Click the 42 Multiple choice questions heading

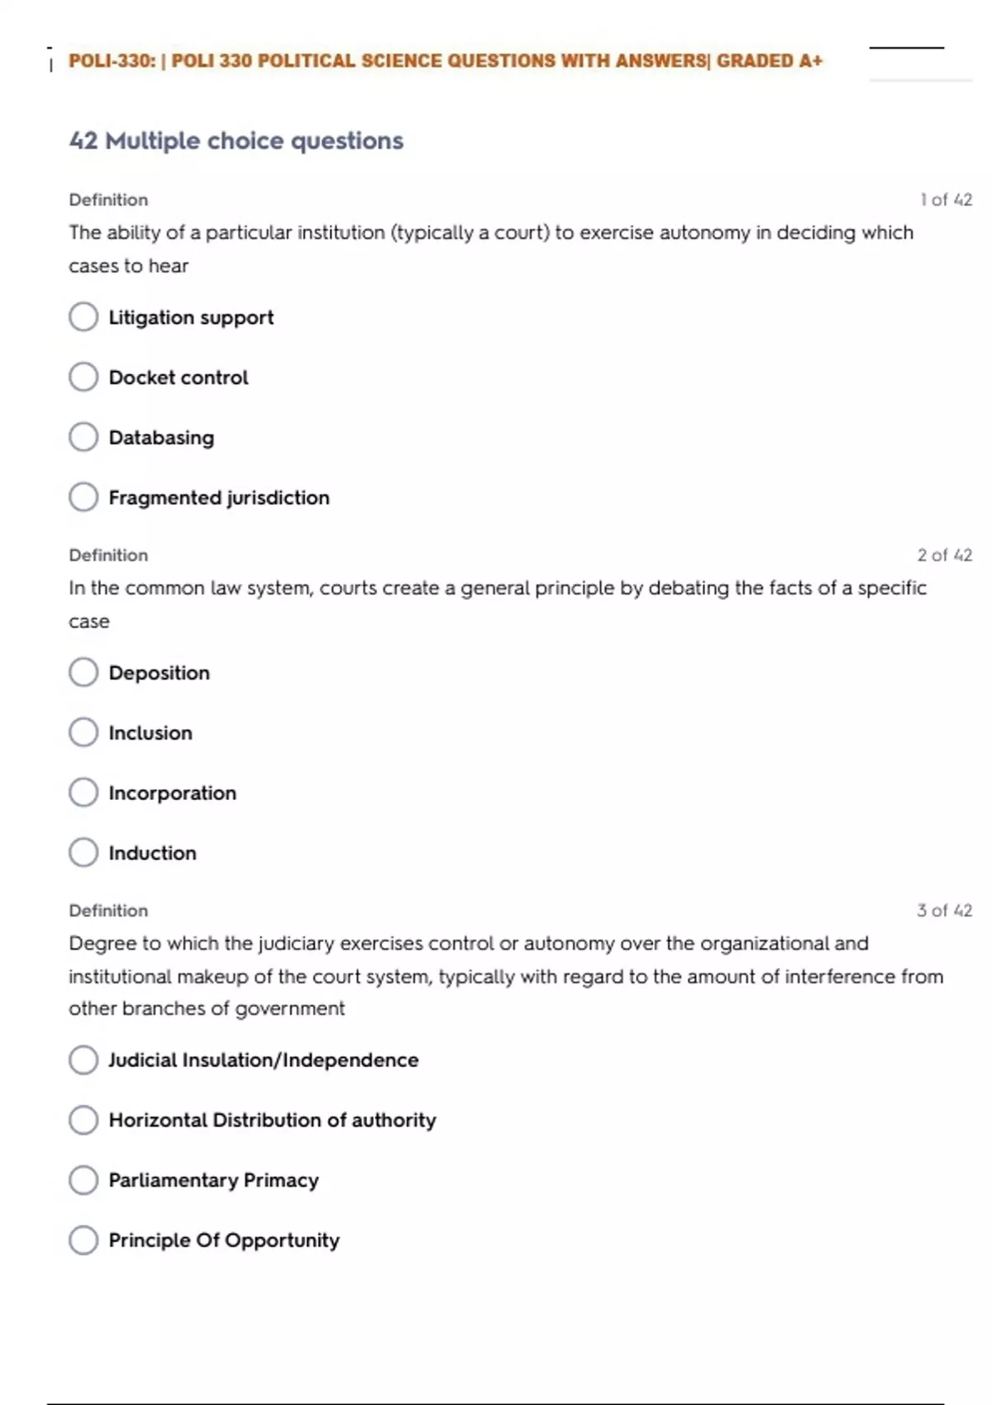tap(236, 140)
